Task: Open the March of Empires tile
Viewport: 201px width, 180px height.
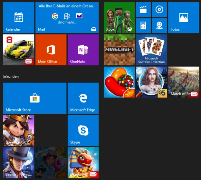Action: [184, 82]
